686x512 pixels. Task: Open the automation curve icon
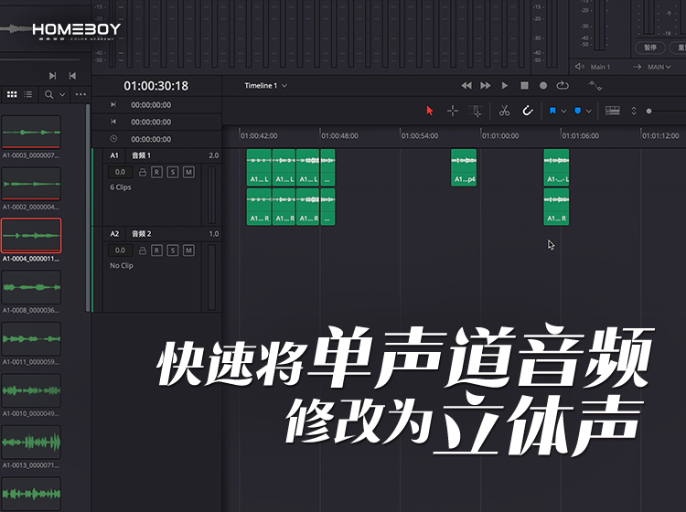tap(595, 85)
